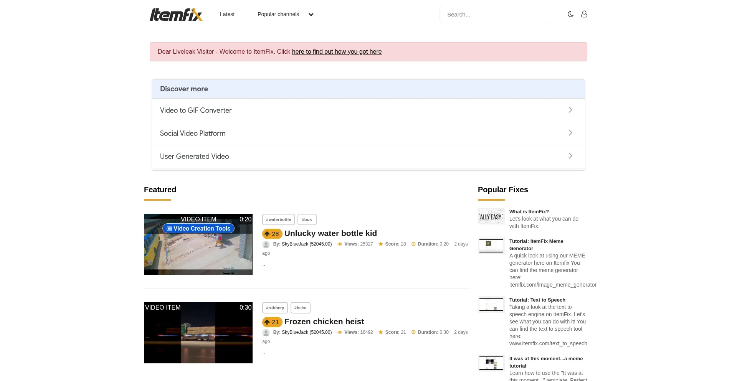737x381 pixels.
Task: Open the user account icon
Action: coord(584,14)
